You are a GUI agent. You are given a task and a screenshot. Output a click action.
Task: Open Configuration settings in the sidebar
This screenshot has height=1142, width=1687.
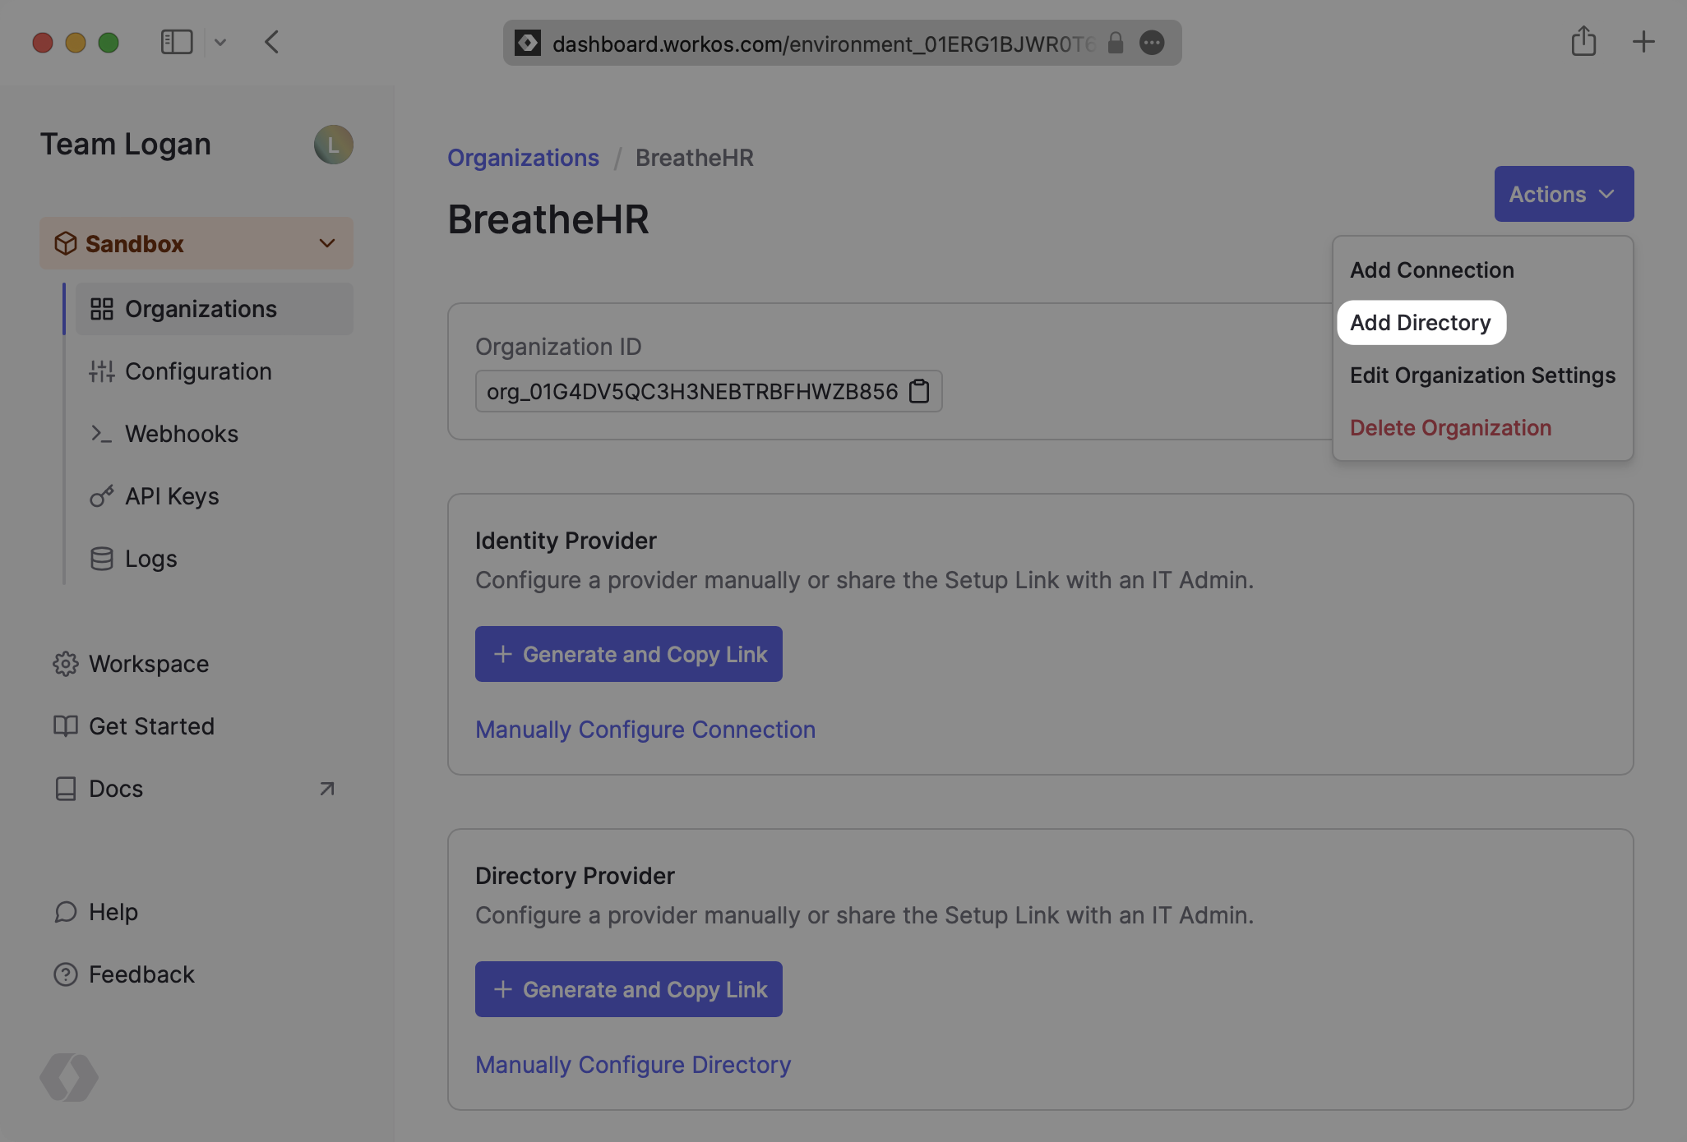[x=198, y=371]
